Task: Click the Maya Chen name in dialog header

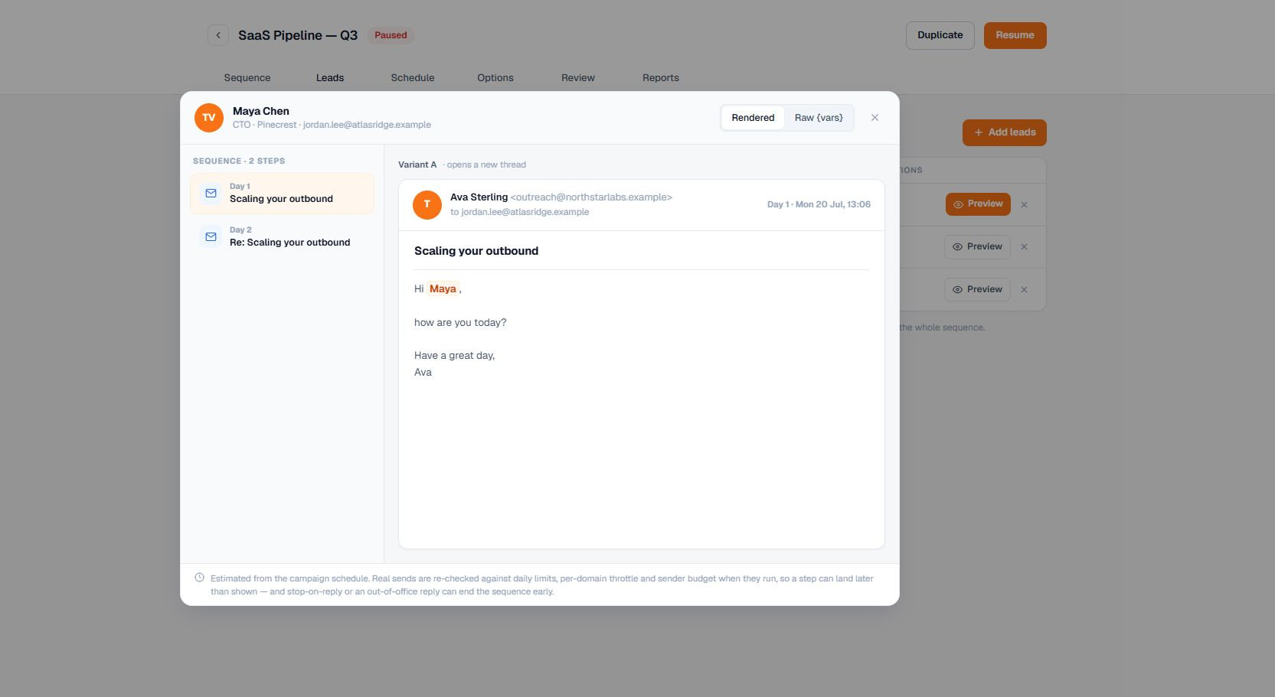Action: click(261, 111)
